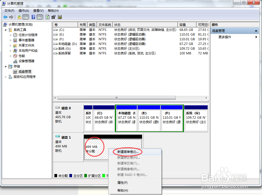Expand the 任务计划程序 node arrow
Image resolution: width=262 pixels, height=195 pixels.
pyautogui.click(x=10, y=35)
